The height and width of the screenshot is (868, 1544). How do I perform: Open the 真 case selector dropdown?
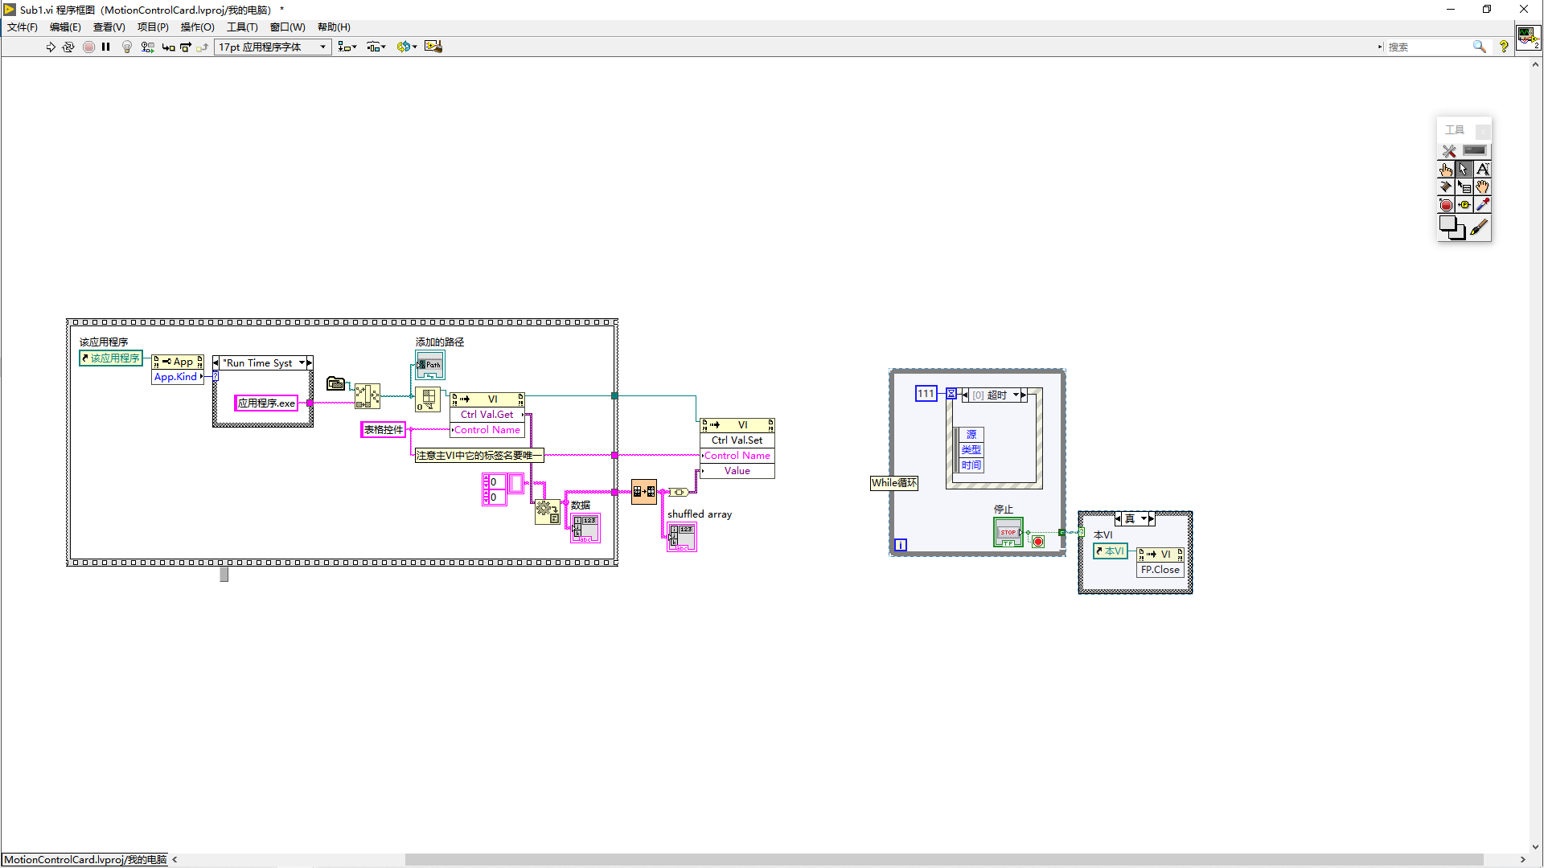tap(1144, 519)
